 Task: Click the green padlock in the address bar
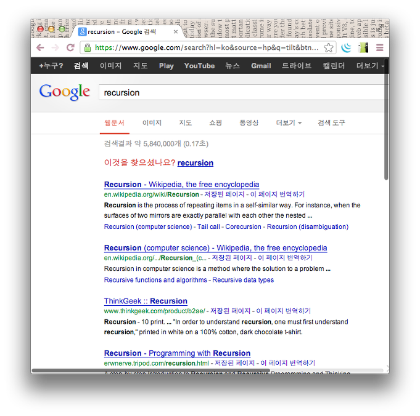88,48
